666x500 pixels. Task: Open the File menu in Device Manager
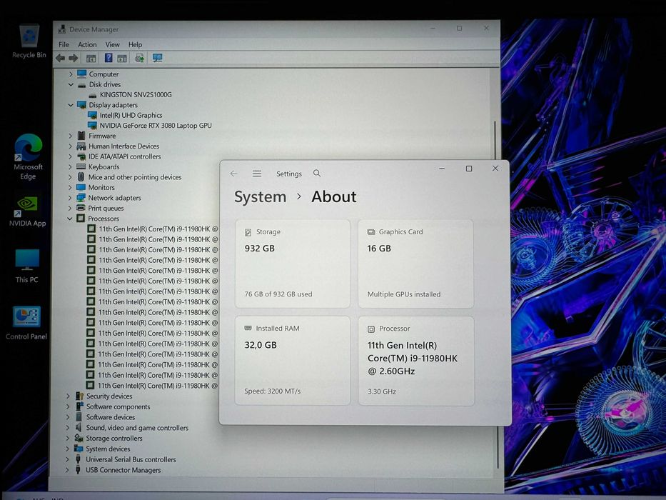click(x=64, y=44)
